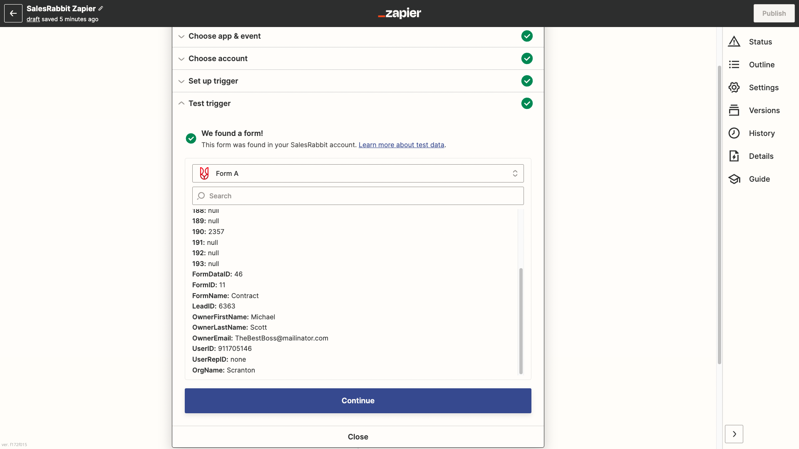The height and width of the screenshot is (449, 799).
Task: Select the 'FormDataID: 46' row
Action: click(x=217, y=274)
